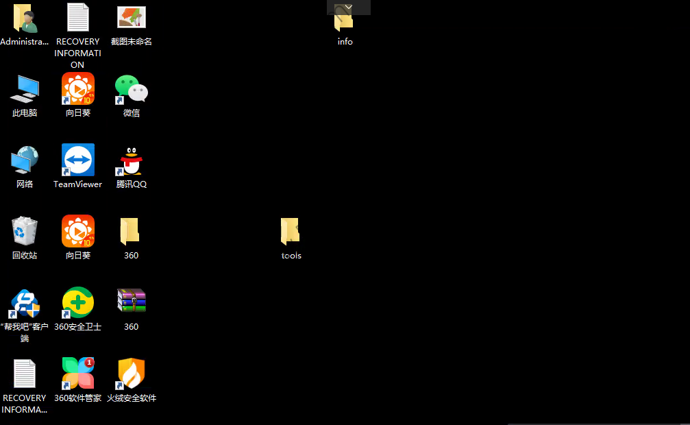Open the yellow 360 folder

coord(131,232)
